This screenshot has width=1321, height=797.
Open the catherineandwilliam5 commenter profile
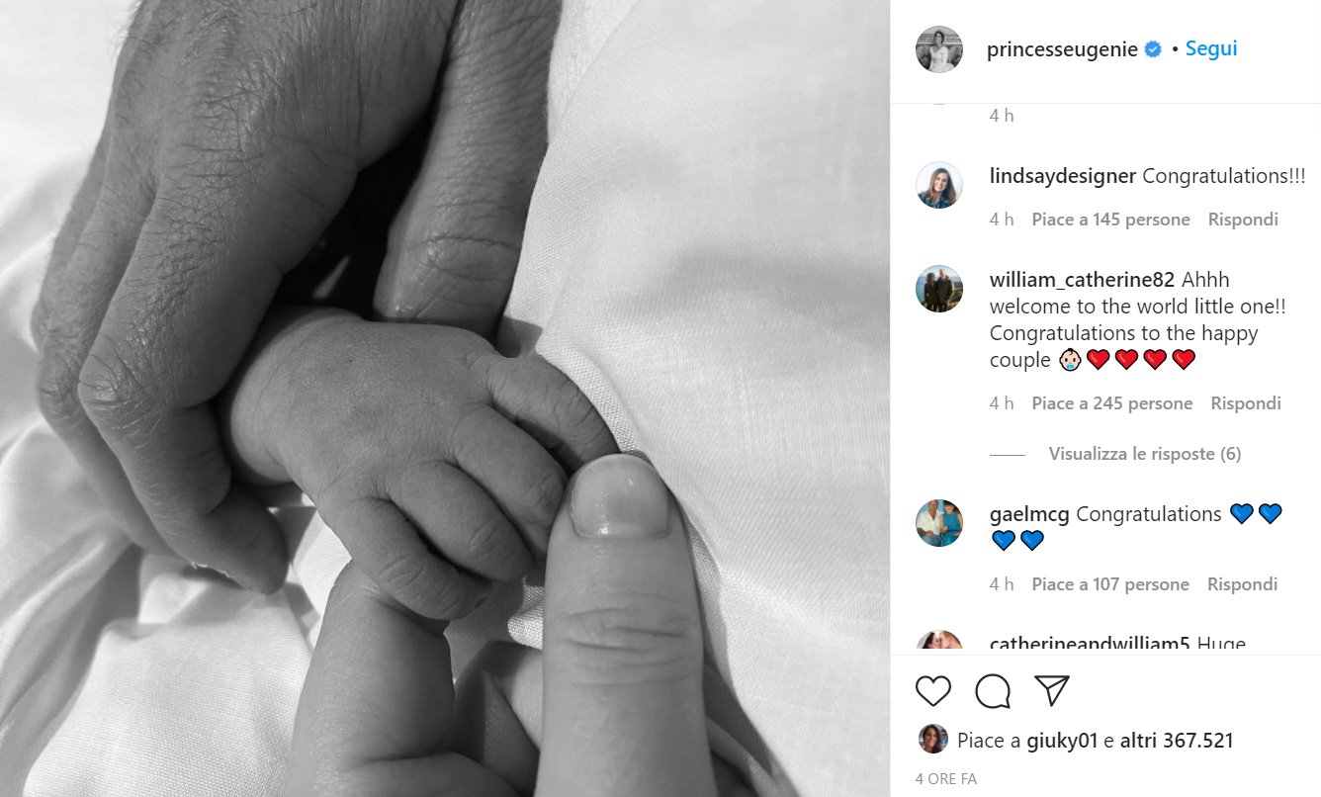coord(1089,645)
